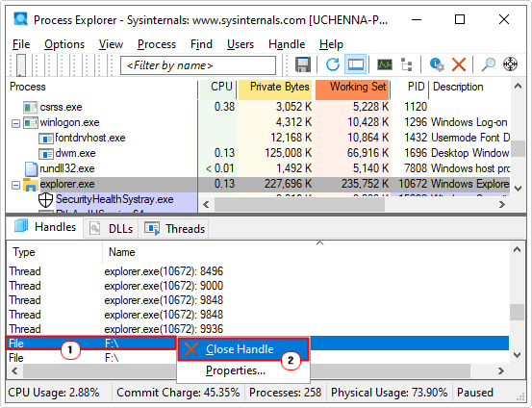The height and width of the screenshot is (408, 532).
Task: Open the Options menu
Action: tap(64, 44)
